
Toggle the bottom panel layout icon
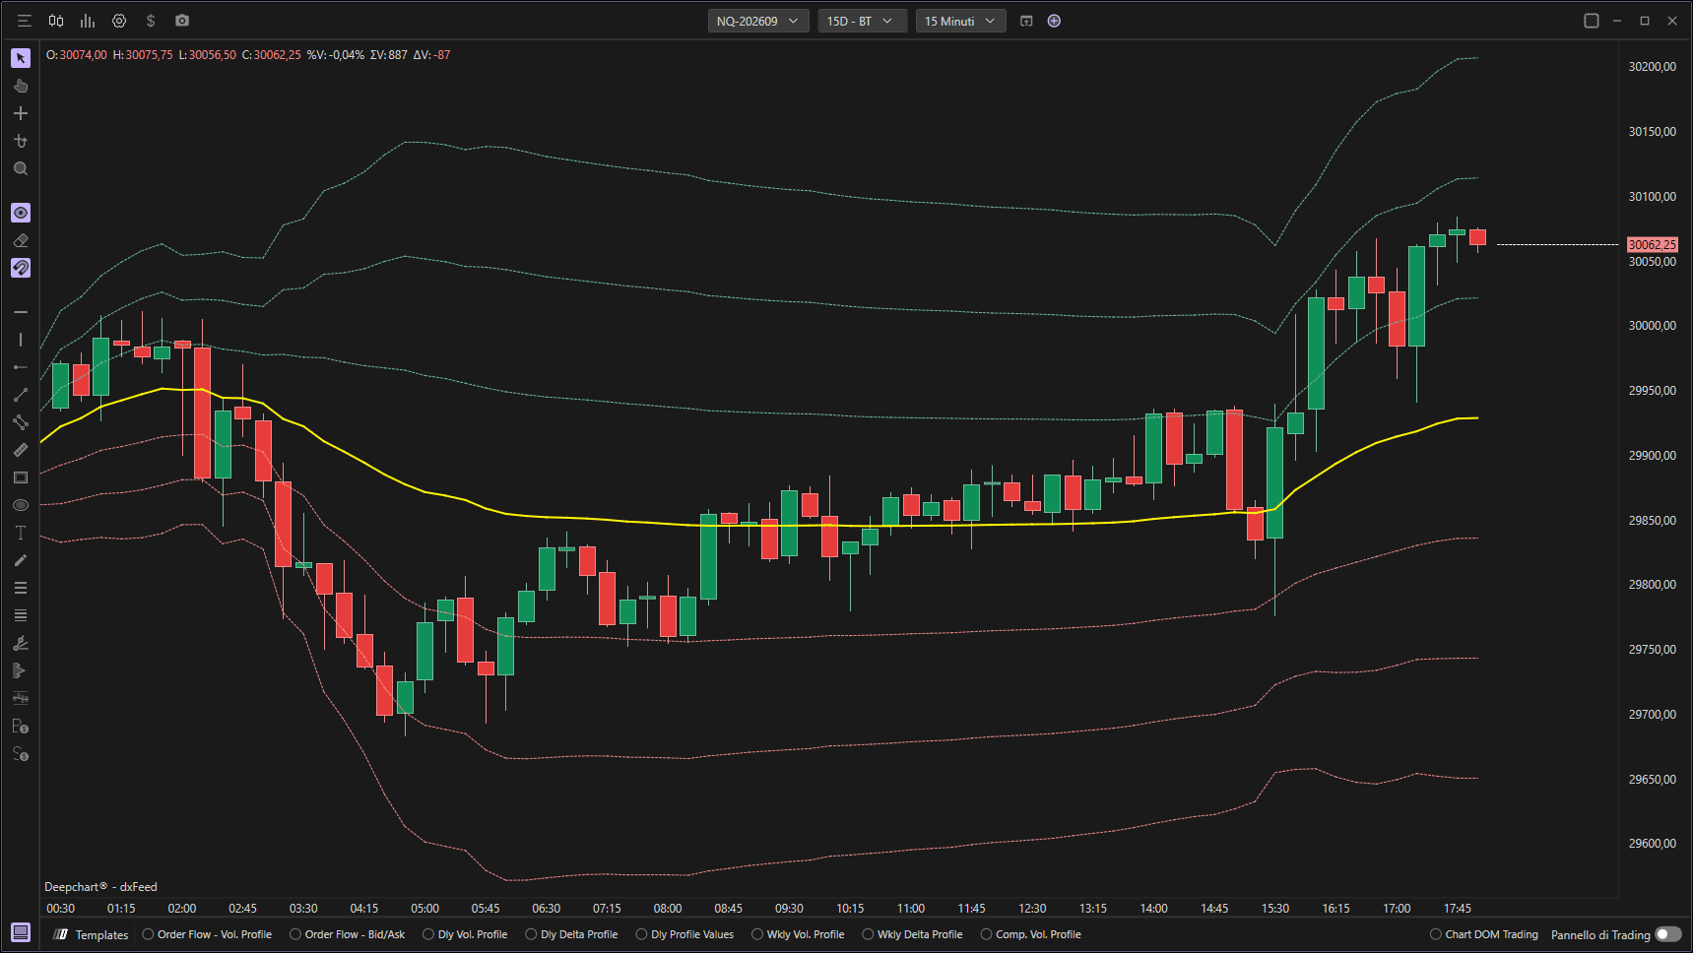[x=21, y=932]
